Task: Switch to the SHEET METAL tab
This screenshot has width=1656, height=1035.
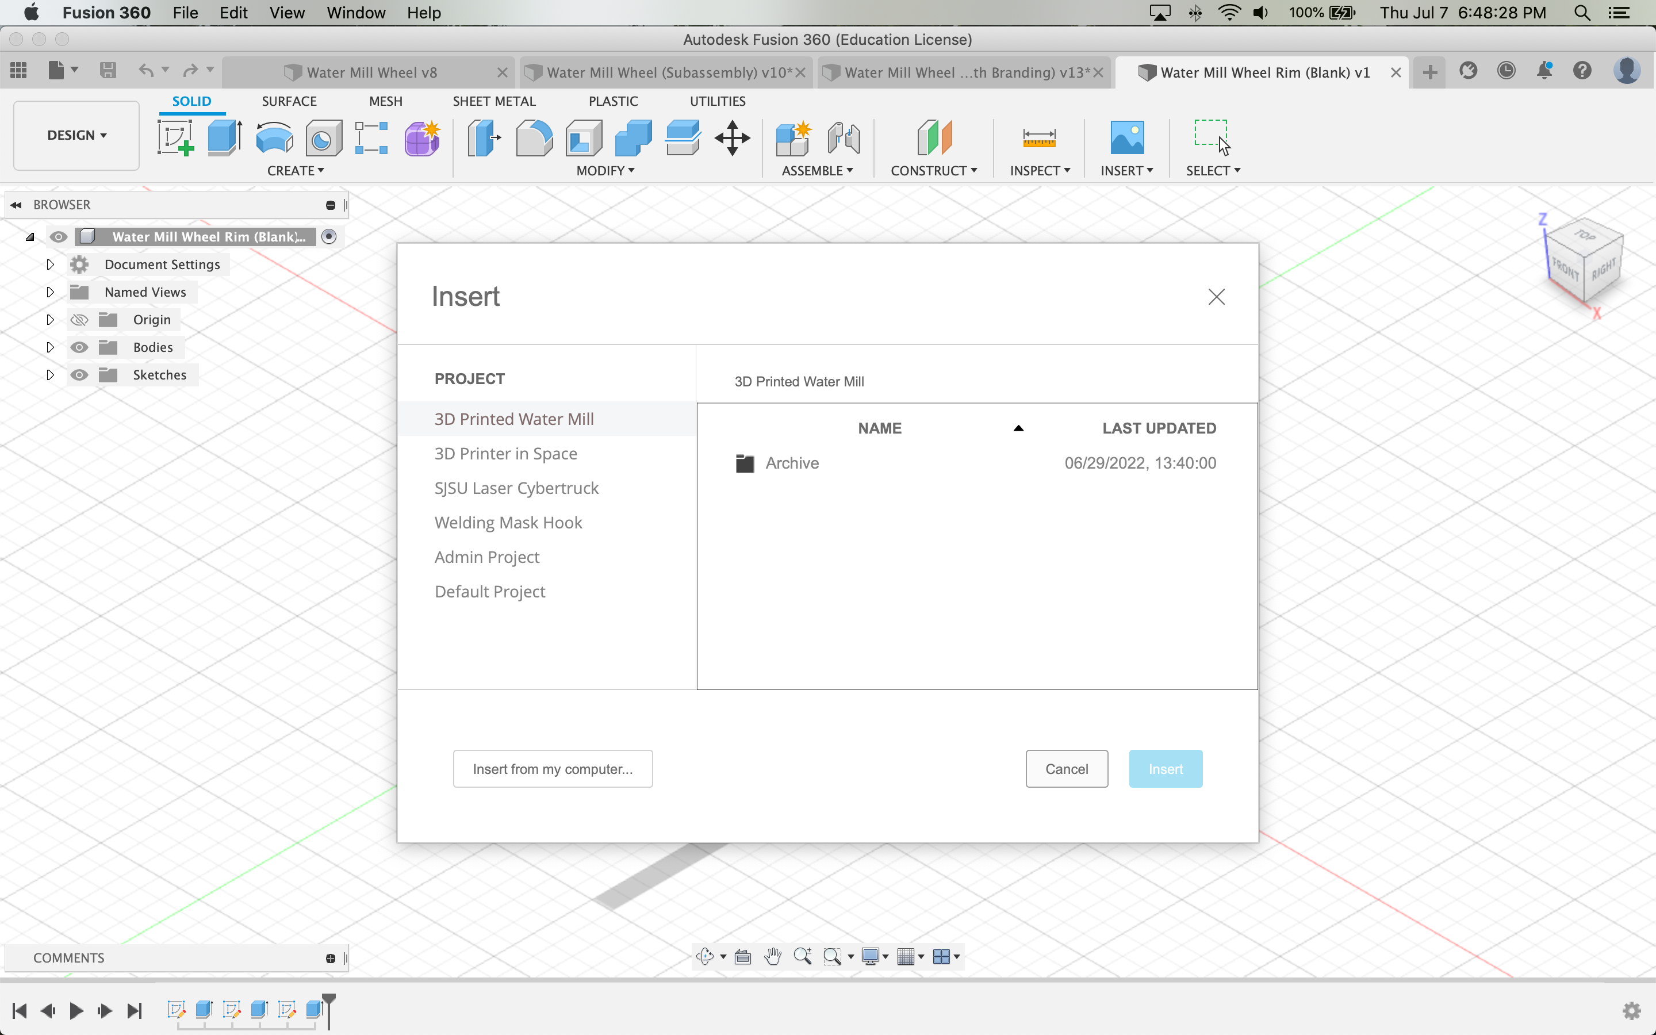Action: [494, 101]
